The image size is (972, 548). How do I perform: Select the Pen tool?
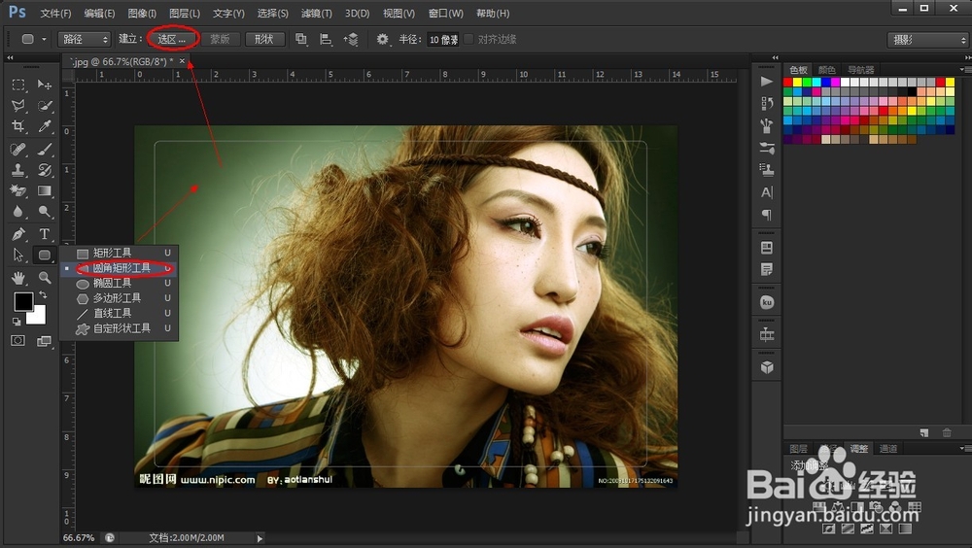(x=17, y=234)
